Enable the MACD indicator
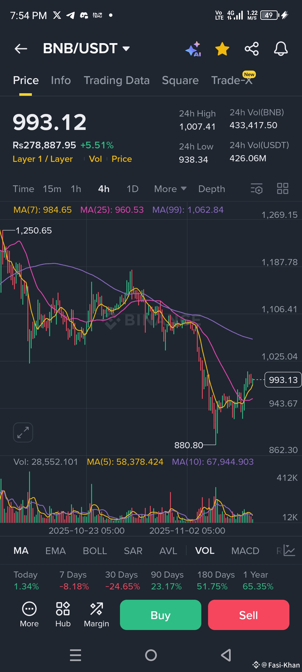The height and width of the screenshot is (672, 302). pos(245,551)
